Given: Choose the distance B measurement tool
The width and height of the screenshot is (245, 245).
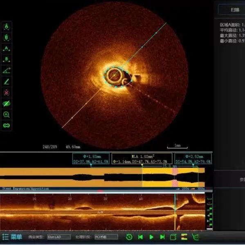Looking at the screenshot, I should point(7,59).
